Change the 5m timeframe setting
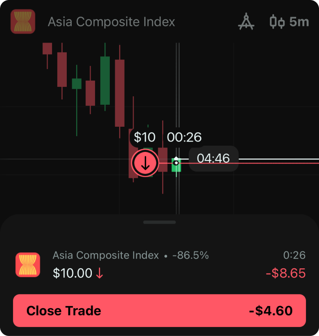The image size is (319, 336). pyautogui.click(x=299, y=22)
